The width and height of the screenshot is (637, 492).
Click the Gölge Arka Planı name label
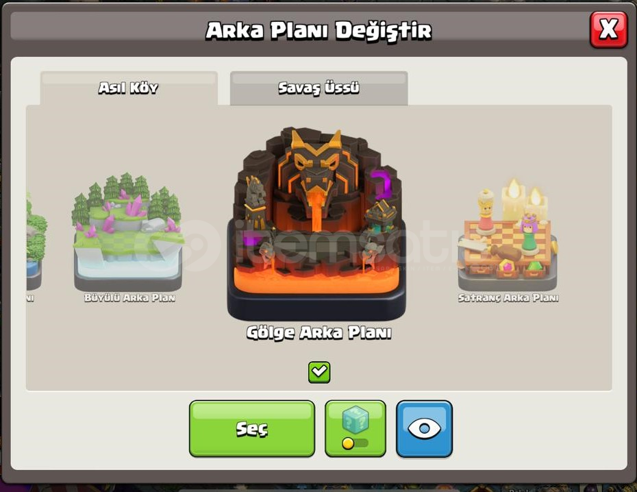point(319,333)
